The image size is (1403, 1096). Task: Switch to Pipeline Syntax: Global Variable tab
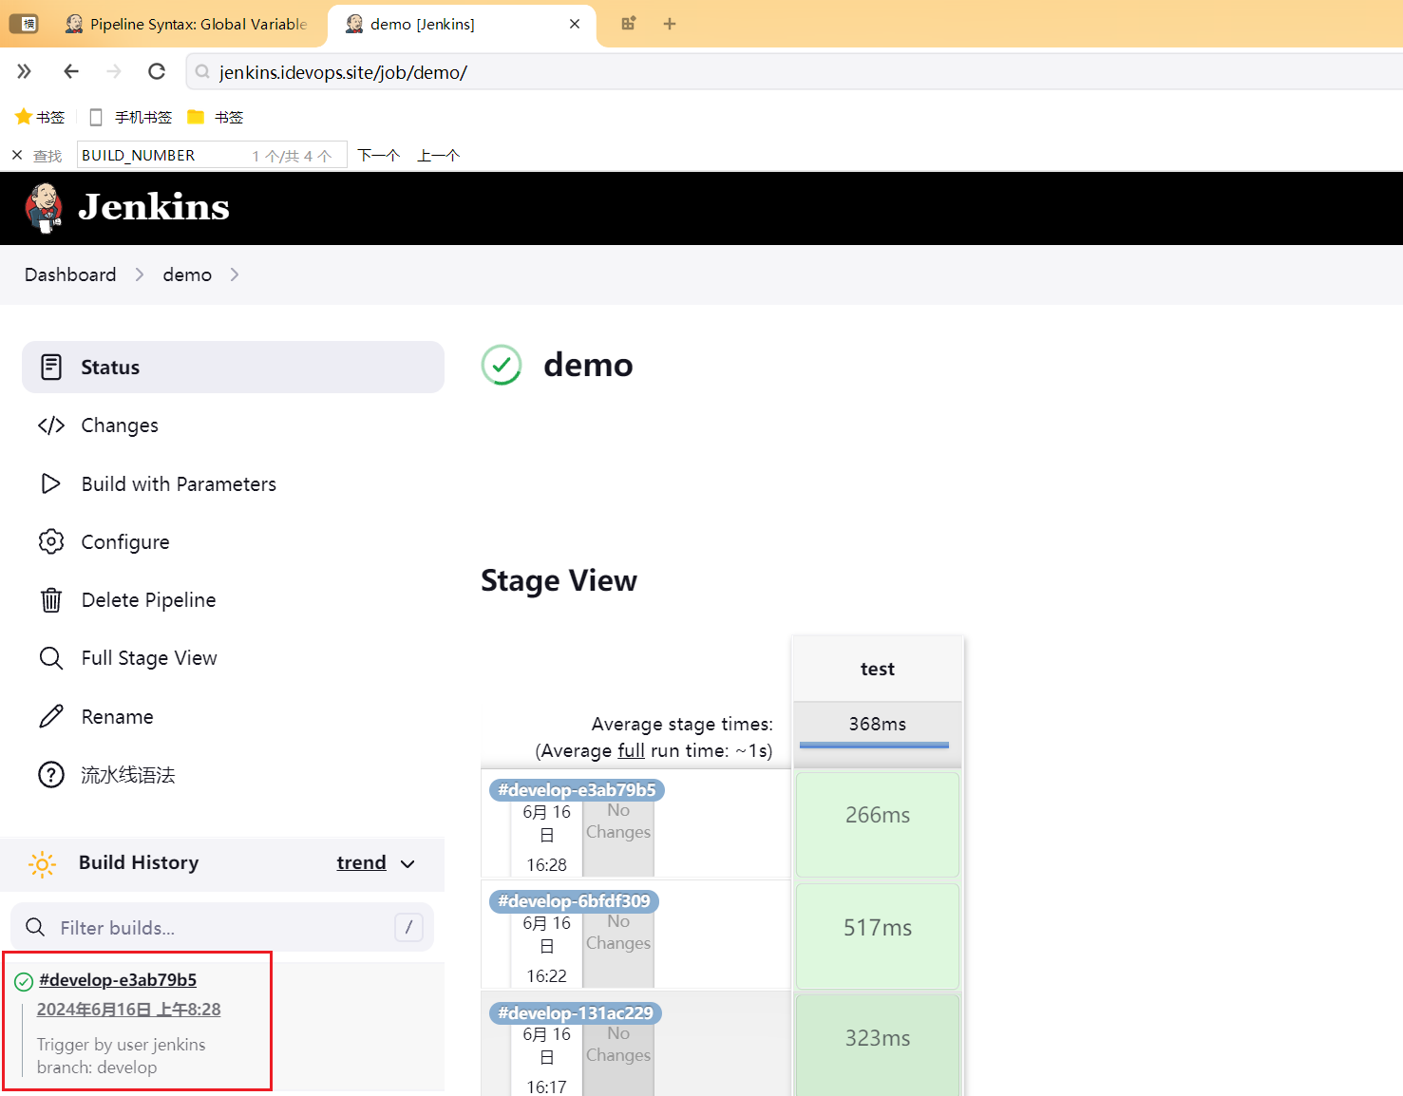(186, 24)
